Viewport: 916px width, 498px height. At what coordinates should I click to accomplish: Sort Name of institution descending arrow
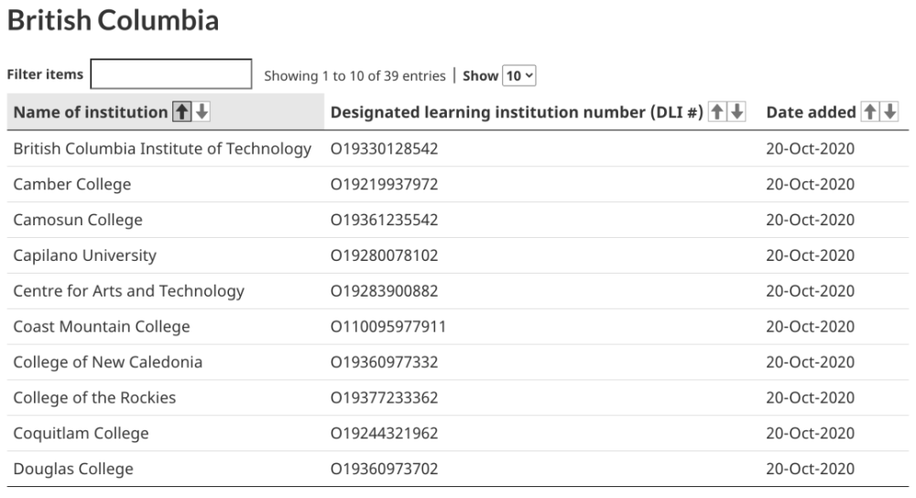click(x=202, y=112)
